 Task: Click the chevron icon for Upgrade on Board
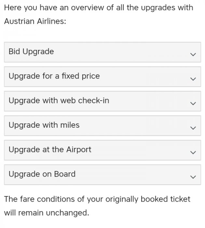193,177
